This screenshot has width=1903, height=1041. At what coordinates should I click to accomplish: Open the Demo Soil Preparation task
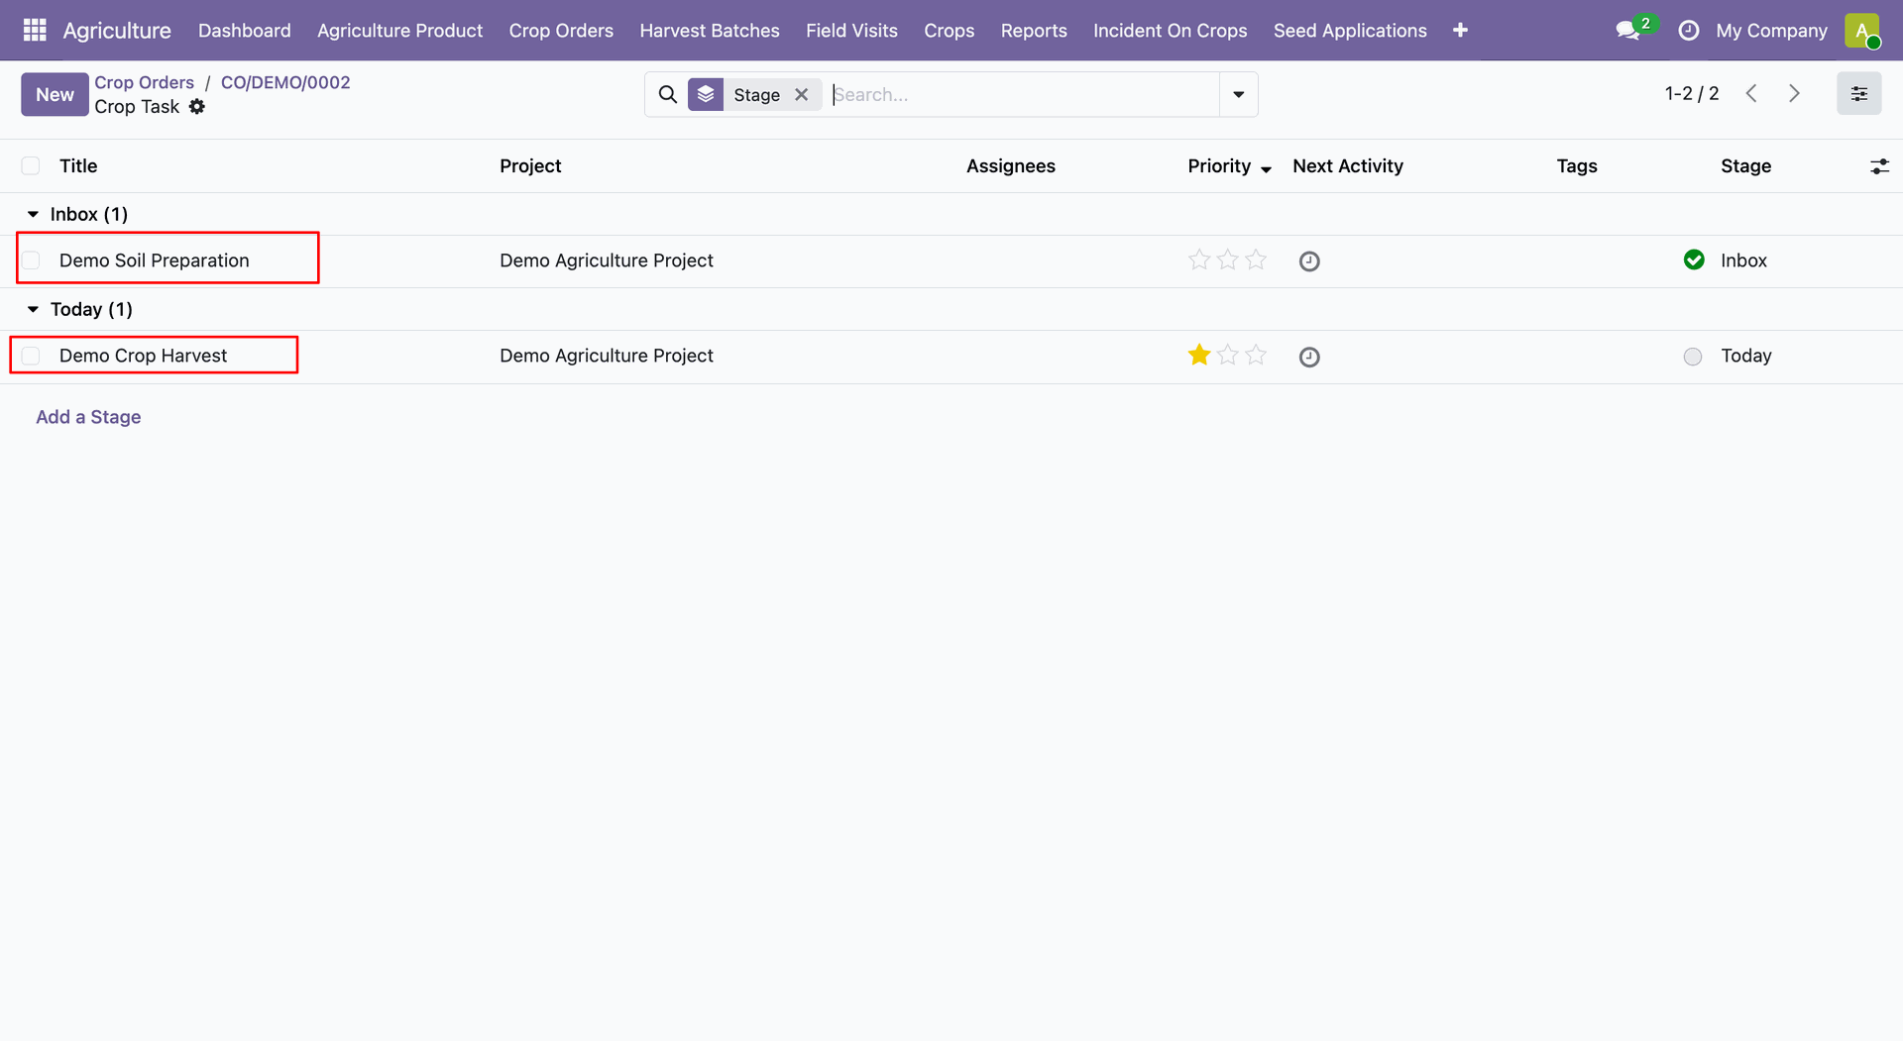pos(155,260)
